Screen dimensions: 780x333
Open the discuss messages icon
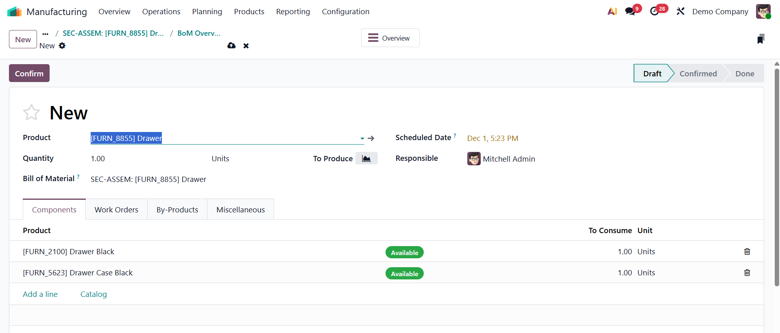pos(630,11)
